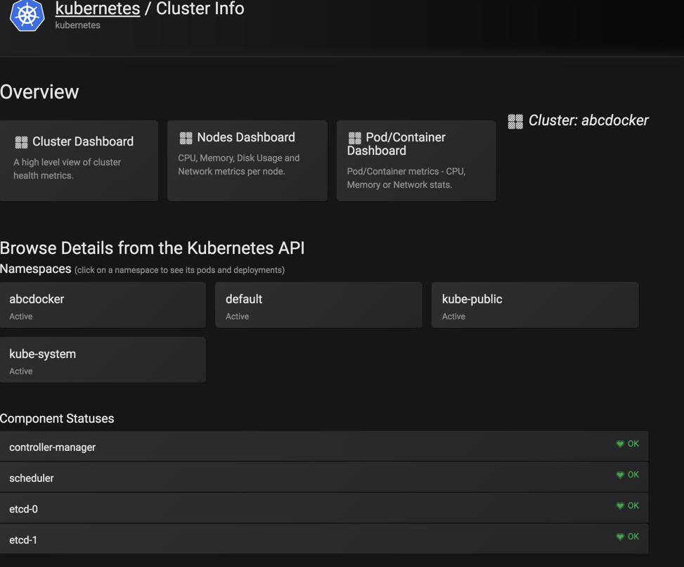Open the Cluster Dashboard card
Viewport: 684px width, 567px height.
click(79, 160)
